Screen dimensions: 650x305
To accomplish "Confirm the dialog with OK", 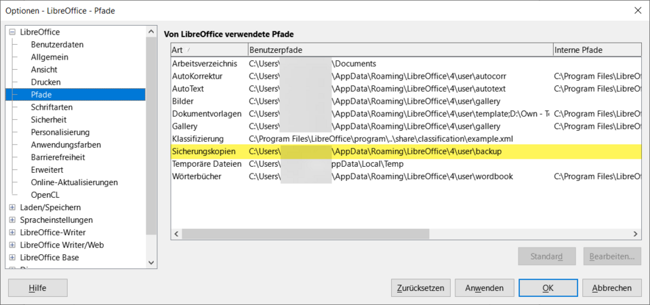I will click(x=548, y=288).
